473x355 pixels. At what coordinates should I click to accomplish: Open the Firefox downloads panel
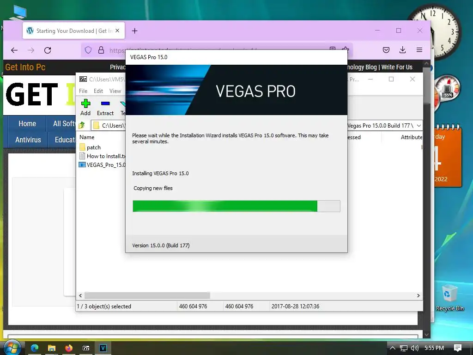pos(402,50)
